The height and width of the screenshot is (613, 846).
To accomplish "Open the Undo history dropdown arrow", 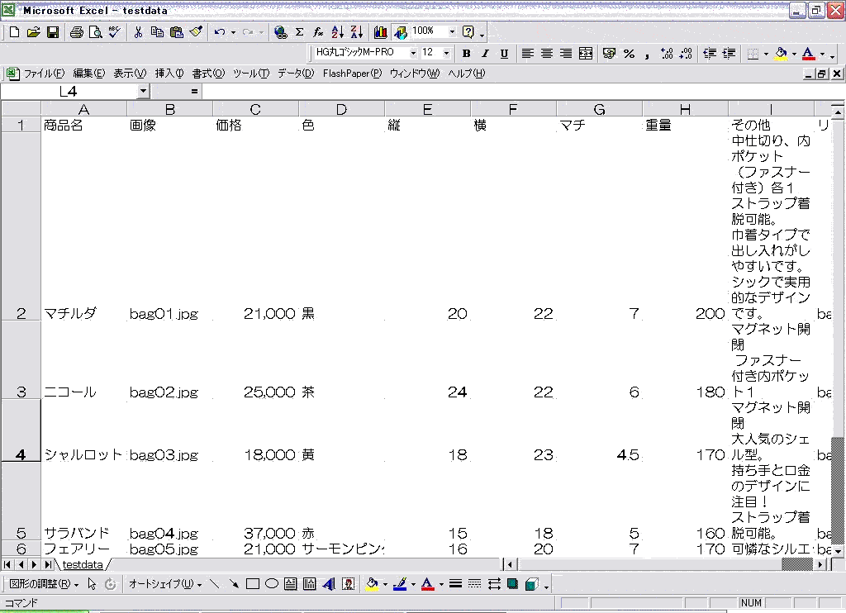I will click(x=233, y=32).
